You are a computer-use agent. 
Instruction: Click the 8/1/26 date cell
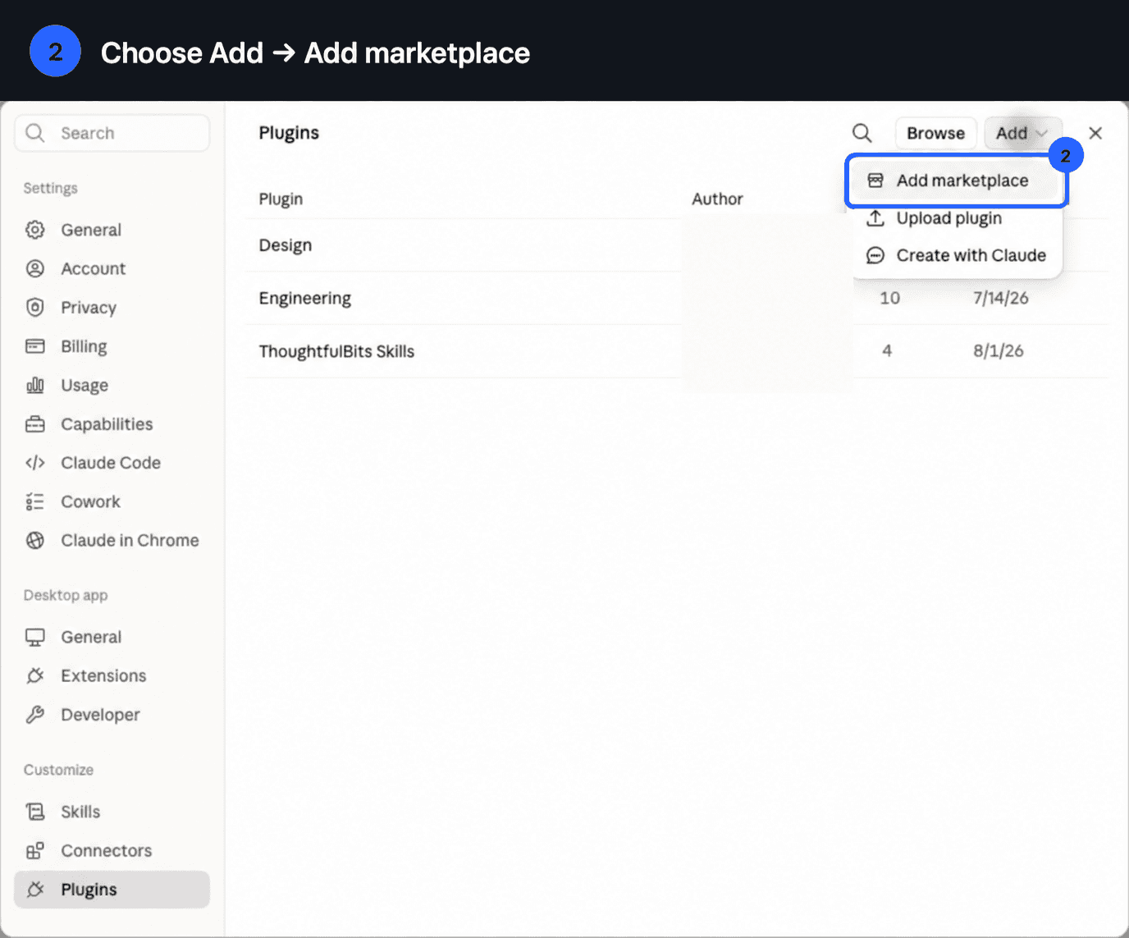click(x=998, y=350)
